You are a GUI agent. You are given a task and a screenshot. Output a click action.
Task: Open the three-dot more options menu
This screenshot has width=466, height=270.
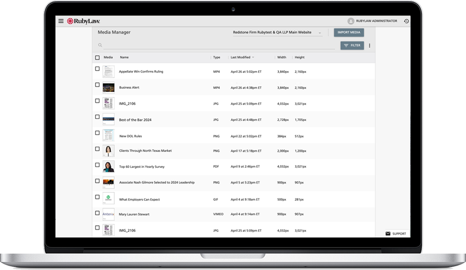coord(370,46)
